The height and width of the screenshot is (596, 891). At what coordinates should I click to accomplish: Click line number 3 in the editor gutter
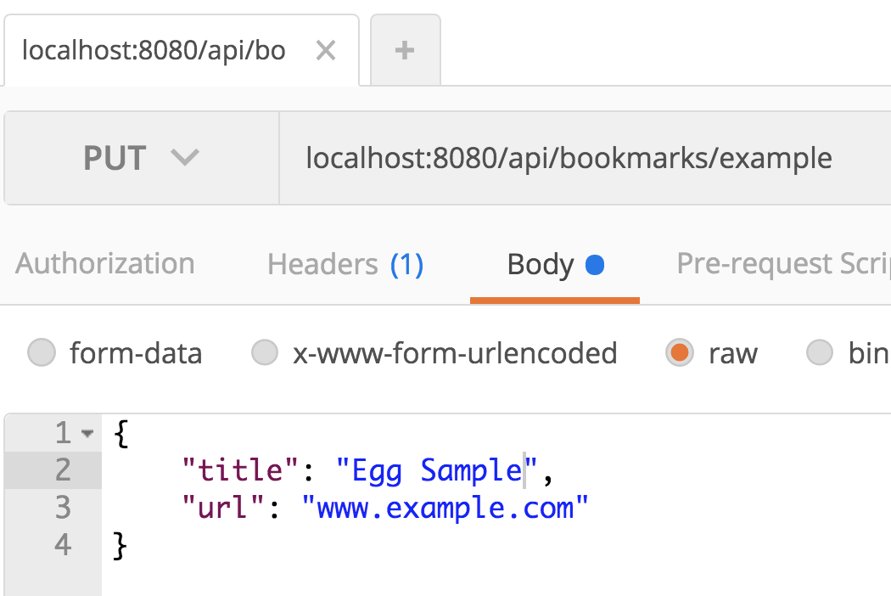(63, 508)
